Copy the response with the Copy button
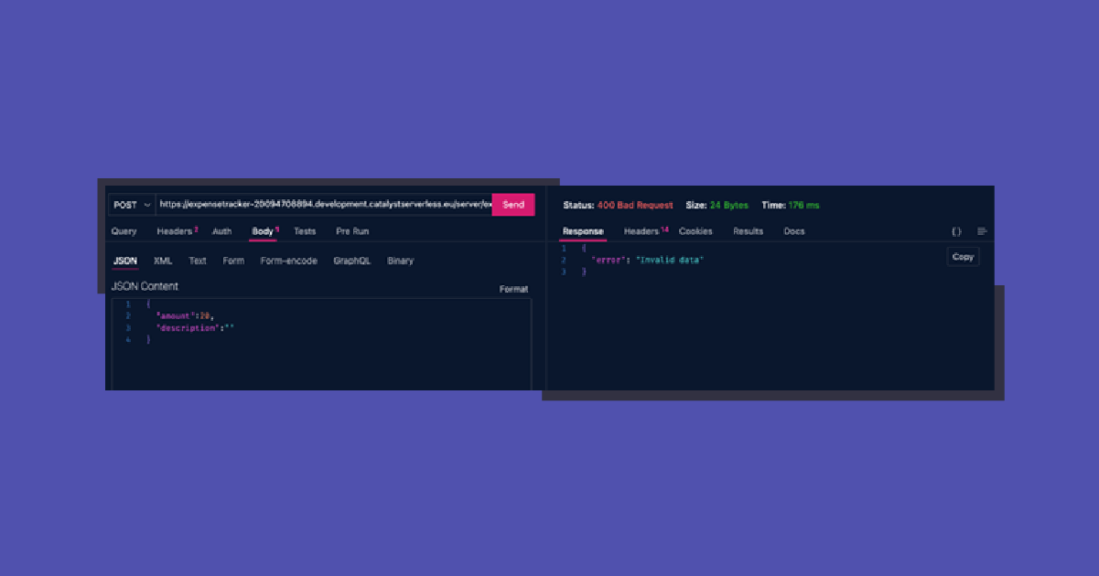This screenshot has height=576, width=1099. 963,257
